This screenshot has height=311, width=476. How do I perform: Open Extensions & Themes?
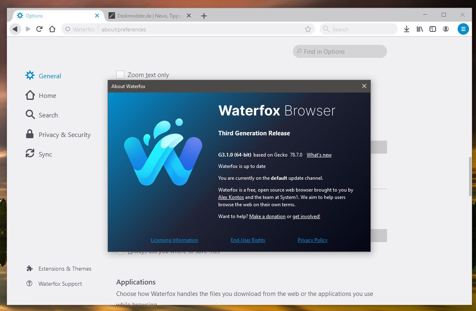tap(59, 269)
